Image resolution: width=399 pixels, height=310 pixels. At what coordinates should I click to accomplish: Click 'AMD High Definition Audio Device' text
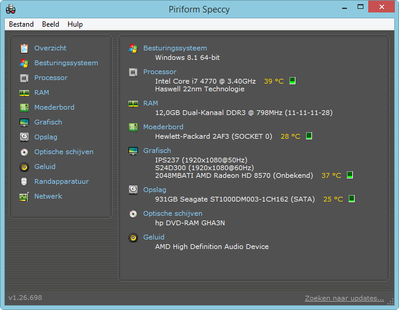pos(212,247)
